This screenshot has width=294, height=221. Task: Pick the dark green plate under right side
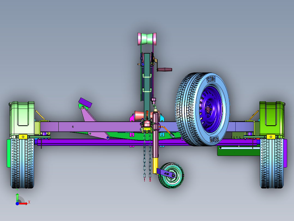(x=238, y=152)
